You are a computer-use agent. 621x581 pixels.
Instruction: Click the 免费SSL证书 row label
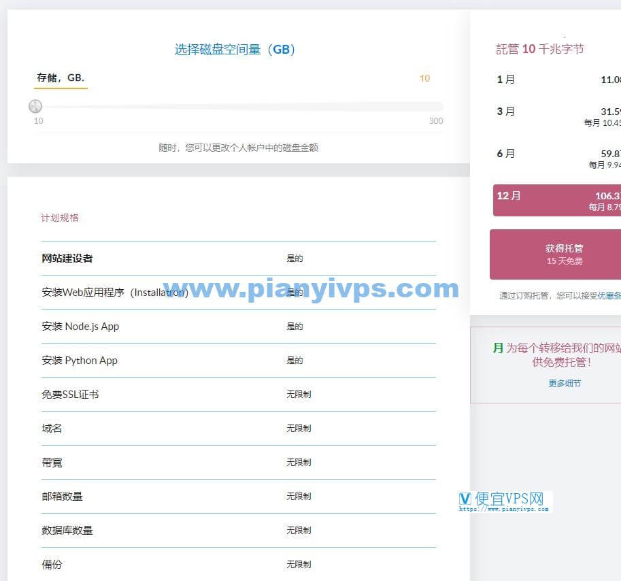[x=70, y=395]
